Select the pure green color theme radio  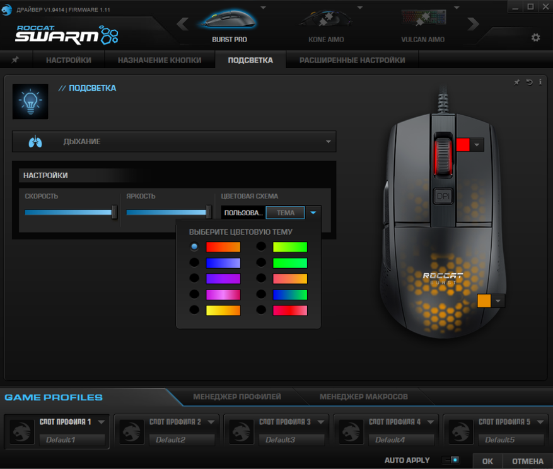click(261, 263)
